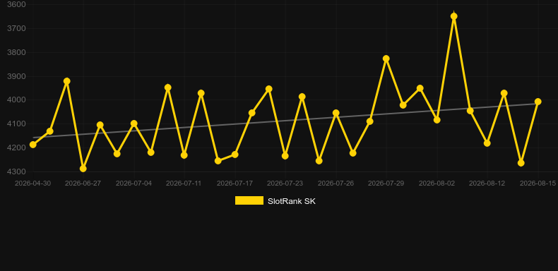
Task: Click the 2026-07-11 x-axis label
Action: click(x=184, y=183)
